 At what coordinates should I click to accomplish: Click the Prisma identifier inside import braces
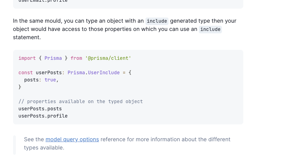pos(53,58)
